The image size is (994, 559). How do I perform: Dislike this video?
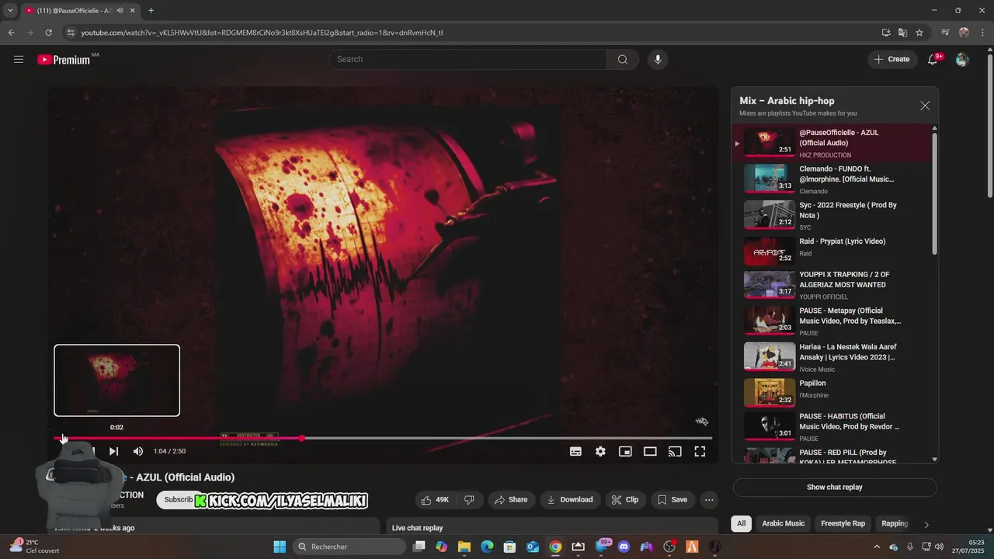pyautogui.click(x=469, y=500)
